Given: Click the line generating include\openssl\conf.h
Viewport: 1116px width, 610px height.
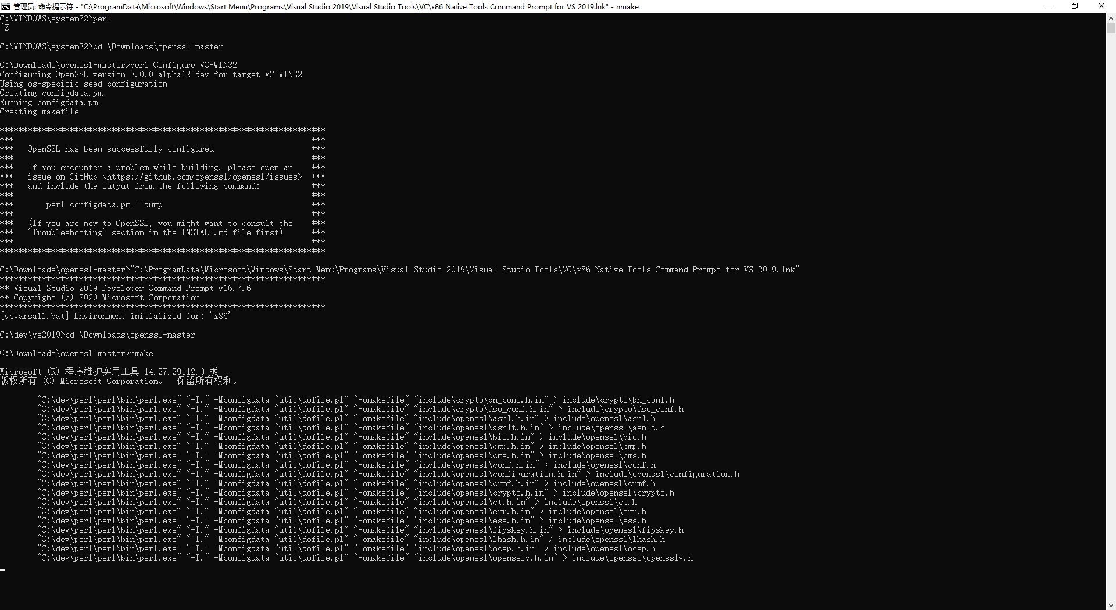Looking at the screenshot, I should point(346,465).
